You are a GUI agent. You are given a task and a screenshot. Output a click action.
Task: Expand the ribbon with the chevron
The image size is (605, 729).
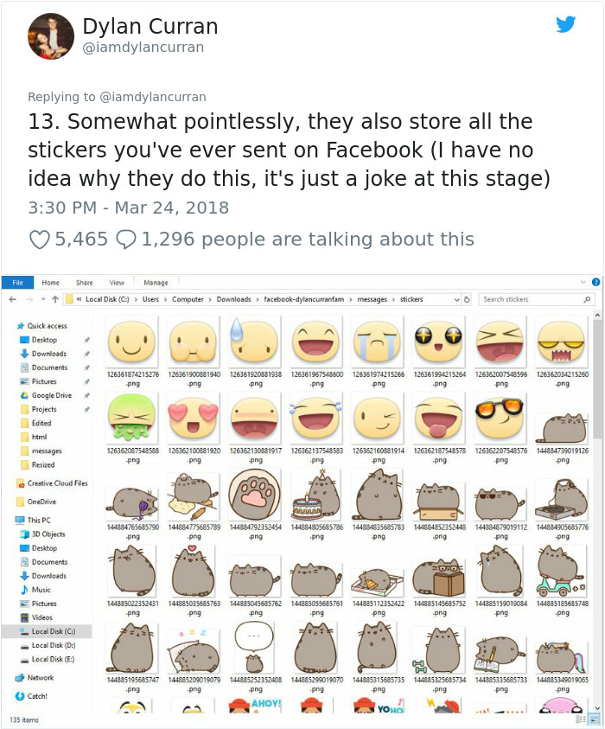coord(584,282)
